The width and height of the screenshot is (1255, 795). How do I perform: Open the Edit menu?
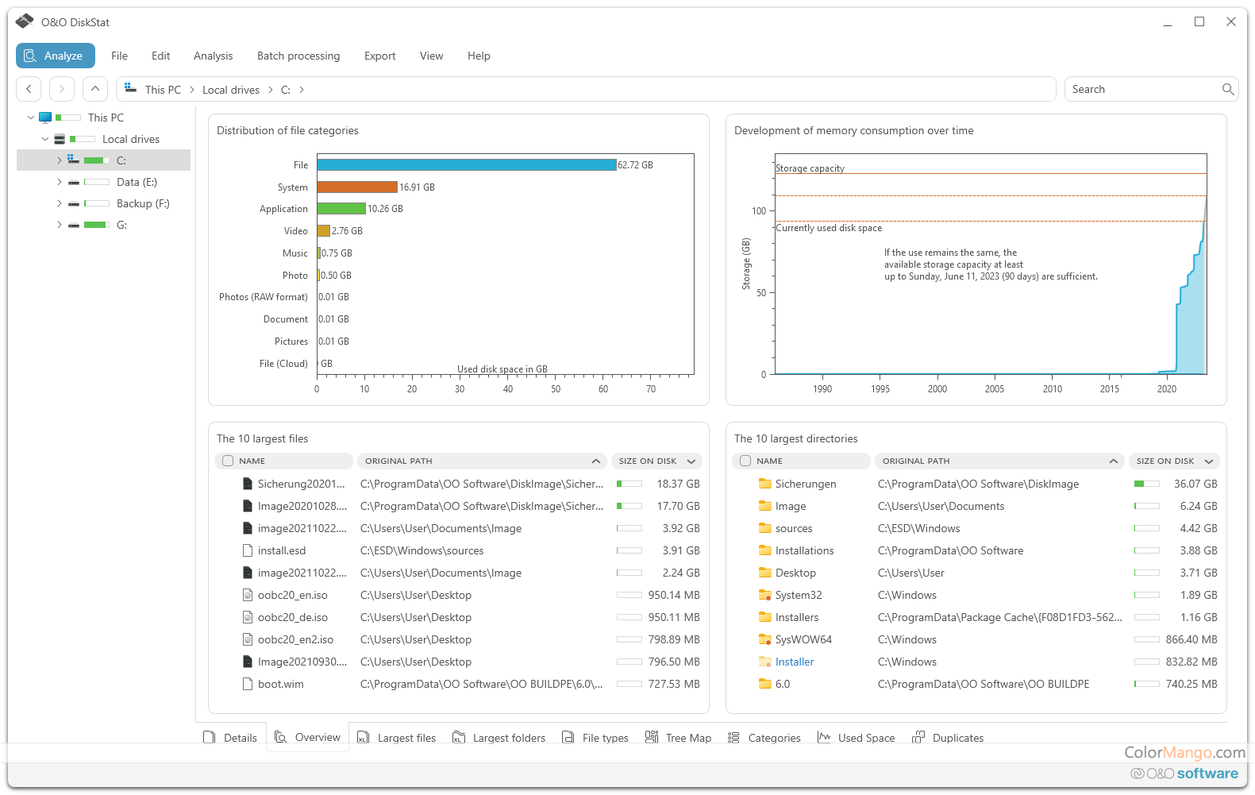[161, 56]
